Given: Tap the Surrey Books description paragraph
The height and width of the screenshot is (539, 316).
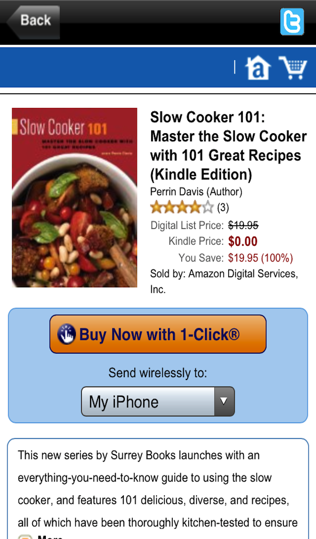Looking at the screenshot, I should [158, 489].
